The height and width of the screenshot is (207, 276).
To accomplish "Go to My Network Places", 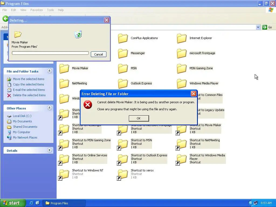I will [25, 137].
